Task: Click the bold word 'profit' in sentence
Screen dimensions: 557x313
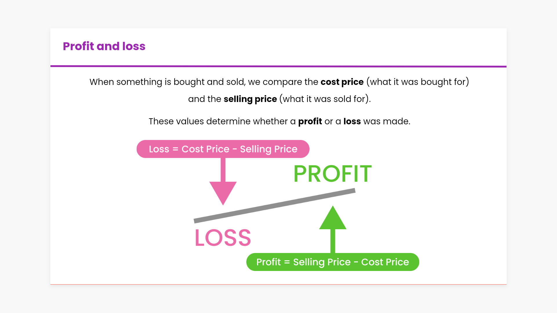Action: [310, 121]
